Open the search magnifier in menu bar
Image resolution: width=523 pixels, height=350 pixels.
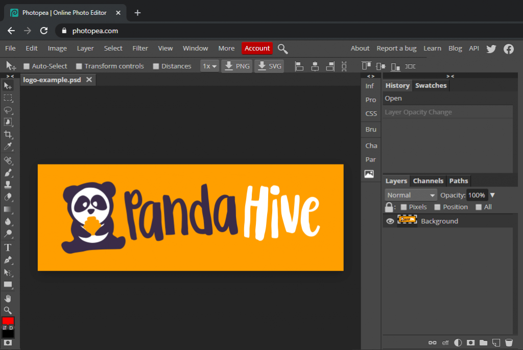coord(283,49)
